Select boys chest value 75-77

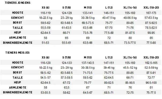[x=109, y=23]
